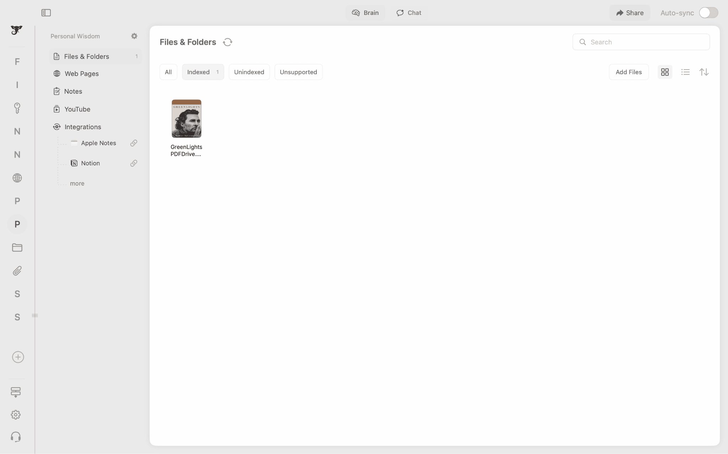The height and width of the screenshot is (454, 728).
Task: Open the YouTube sidebar section
Action: pyautogui.click(x=77, y=109)
